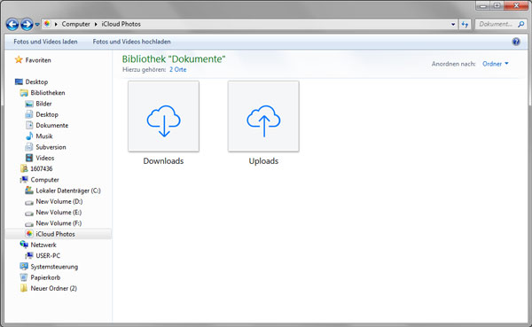Click the Dokumente library icon
Viewport: 532px width, 327px height.
(x=29, y=125)
